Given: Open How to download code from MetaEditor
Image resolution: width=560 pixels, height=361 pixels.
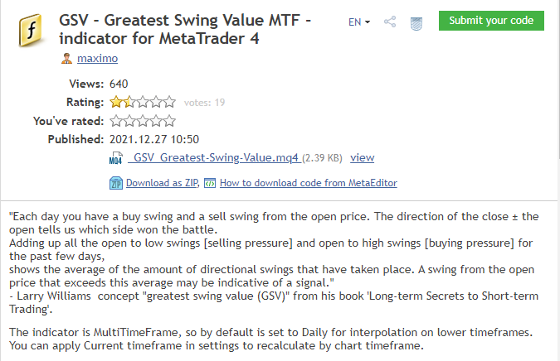Looking at the screenshot, I should (x=308, y=183).
